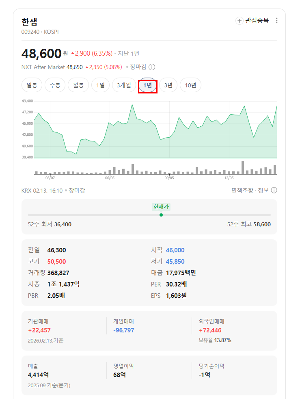This screenshot has width=300, height=399.
Task: Open the 면책조항 · 정보 link
Action: pyautogui.click(x=250, y=190)
